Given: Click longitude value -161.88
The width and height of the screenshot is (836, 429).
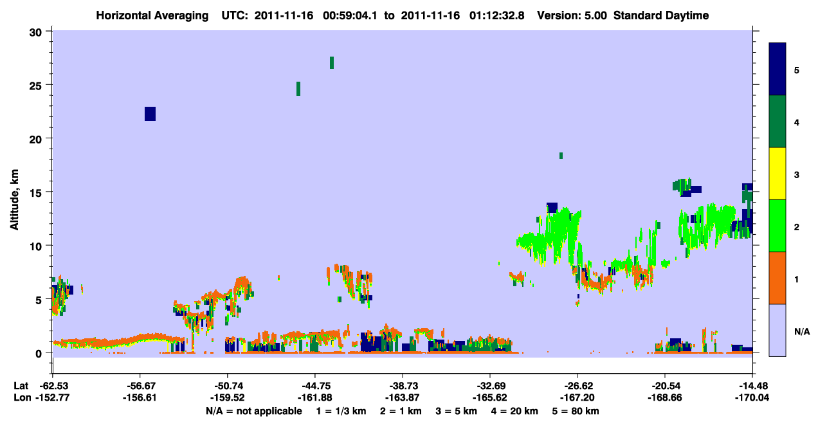Looking at the screenshot, I should pos(314,398).
